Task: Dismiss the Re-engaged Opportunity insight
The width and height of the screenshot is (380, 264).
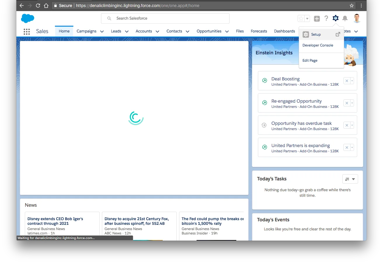Action: pos(347,103)
